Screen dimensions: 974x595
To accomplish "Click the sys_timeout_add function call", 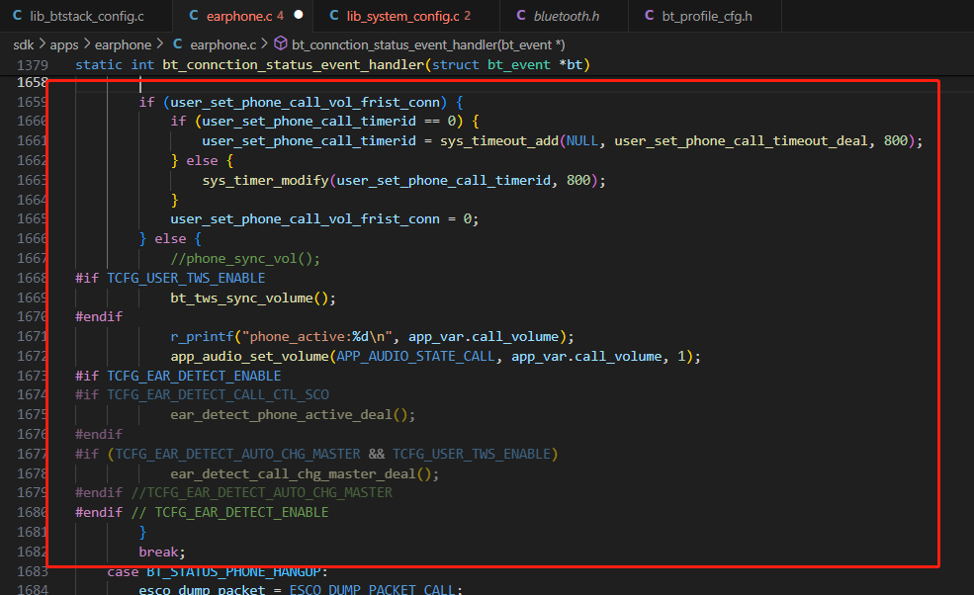I will pos(499,141).
